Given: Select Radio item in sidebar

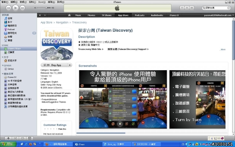Looking at the screenshot, I should (x=8, y=40).
